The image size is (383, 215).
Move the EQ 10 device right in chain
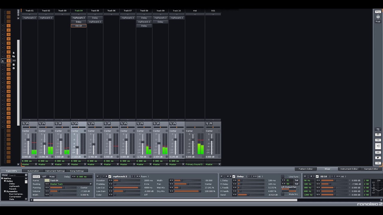[x=314, y=176]
